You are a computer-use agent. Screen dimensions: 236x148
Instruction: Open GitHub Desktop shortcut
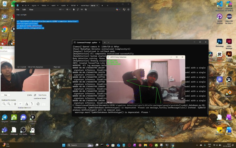click(220, 18)
